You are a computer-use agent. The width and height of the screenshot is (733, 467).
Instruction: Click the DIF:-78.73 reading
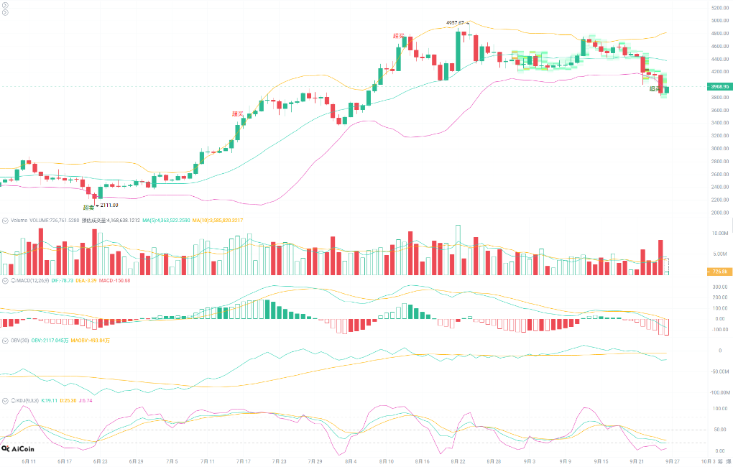pos(63,281)
